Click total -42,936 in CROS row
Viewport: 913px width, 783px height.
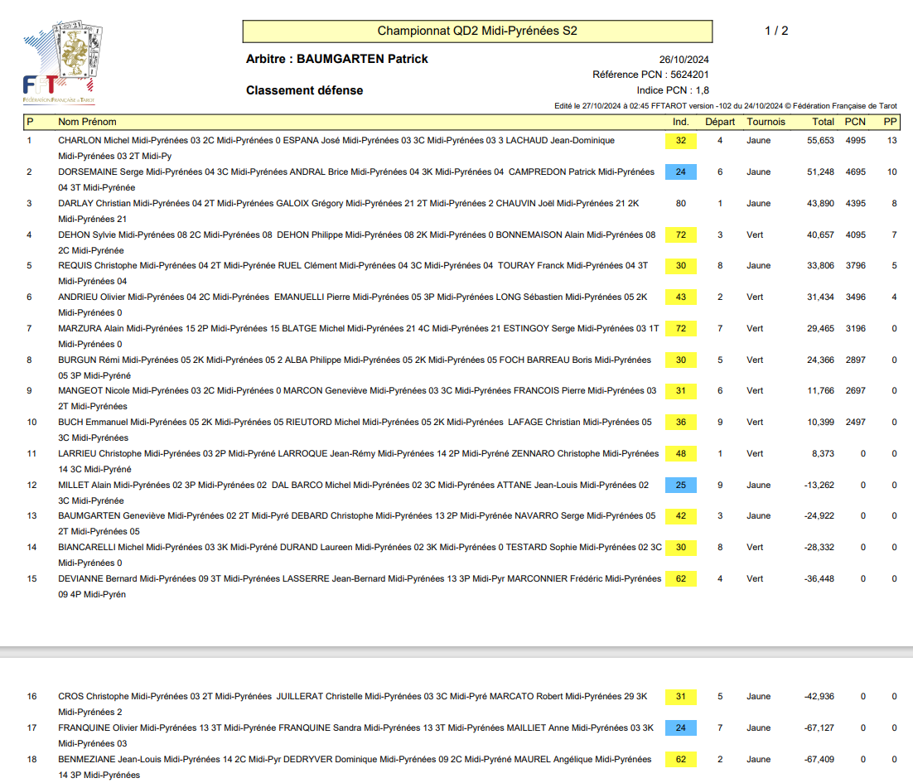coord(819,696)
